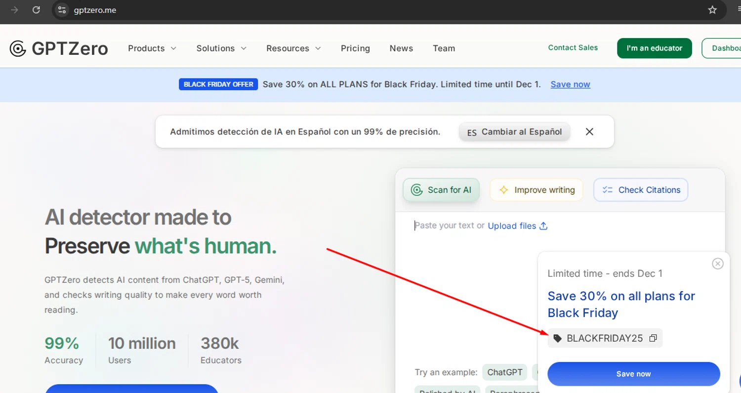Click the address bar URL gptzero.me
The height and width of the screenshot is (393, 741).
point(95,10)
